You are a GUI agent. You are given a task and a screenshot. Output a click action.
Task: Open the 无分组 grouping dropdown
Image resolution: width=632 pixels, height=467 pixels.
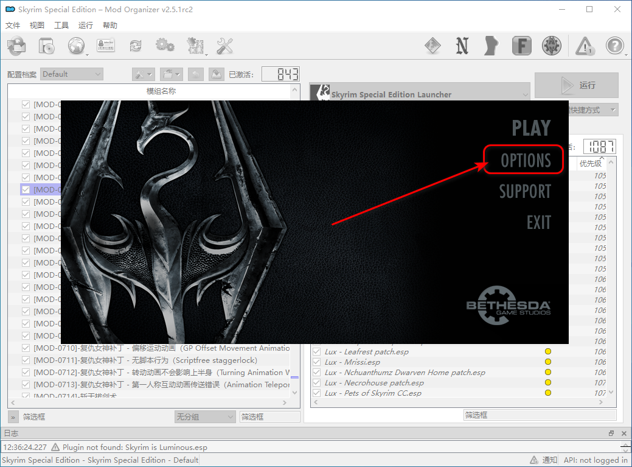pos(205,417)
